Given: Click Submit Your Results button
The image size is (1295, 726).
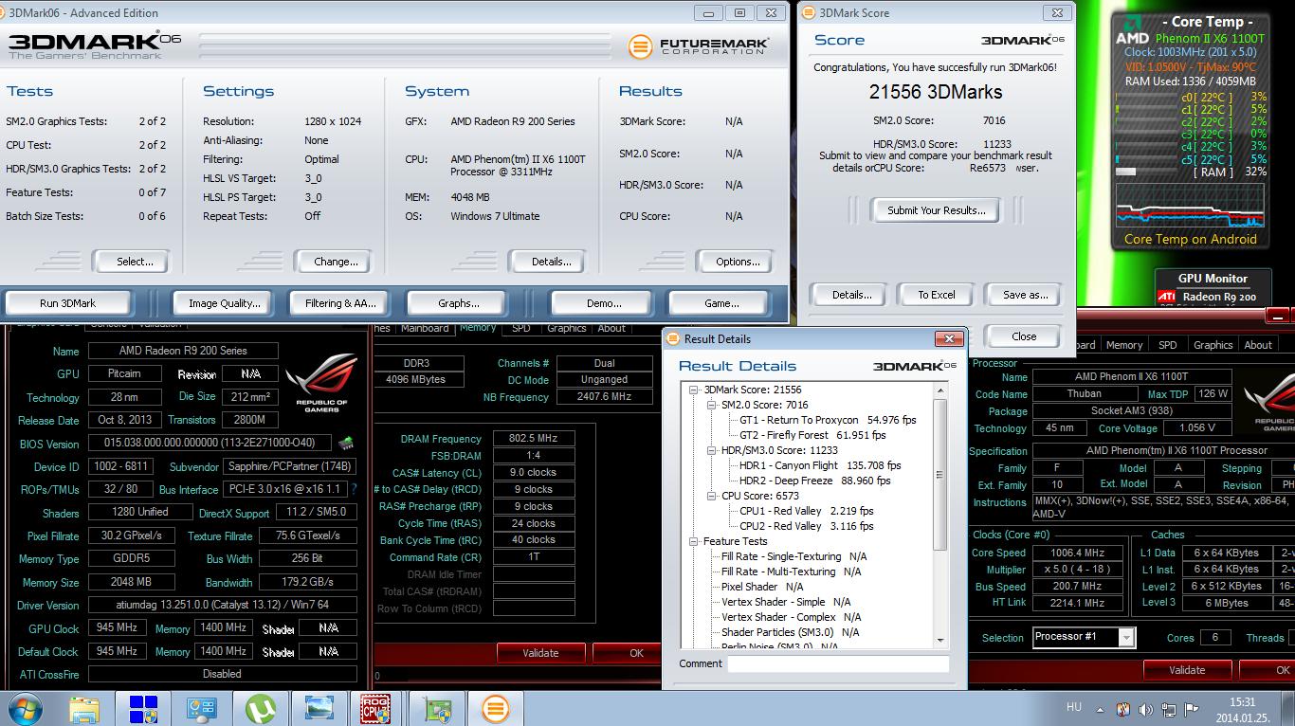Looking at the screenshot, I should point(936,210).
